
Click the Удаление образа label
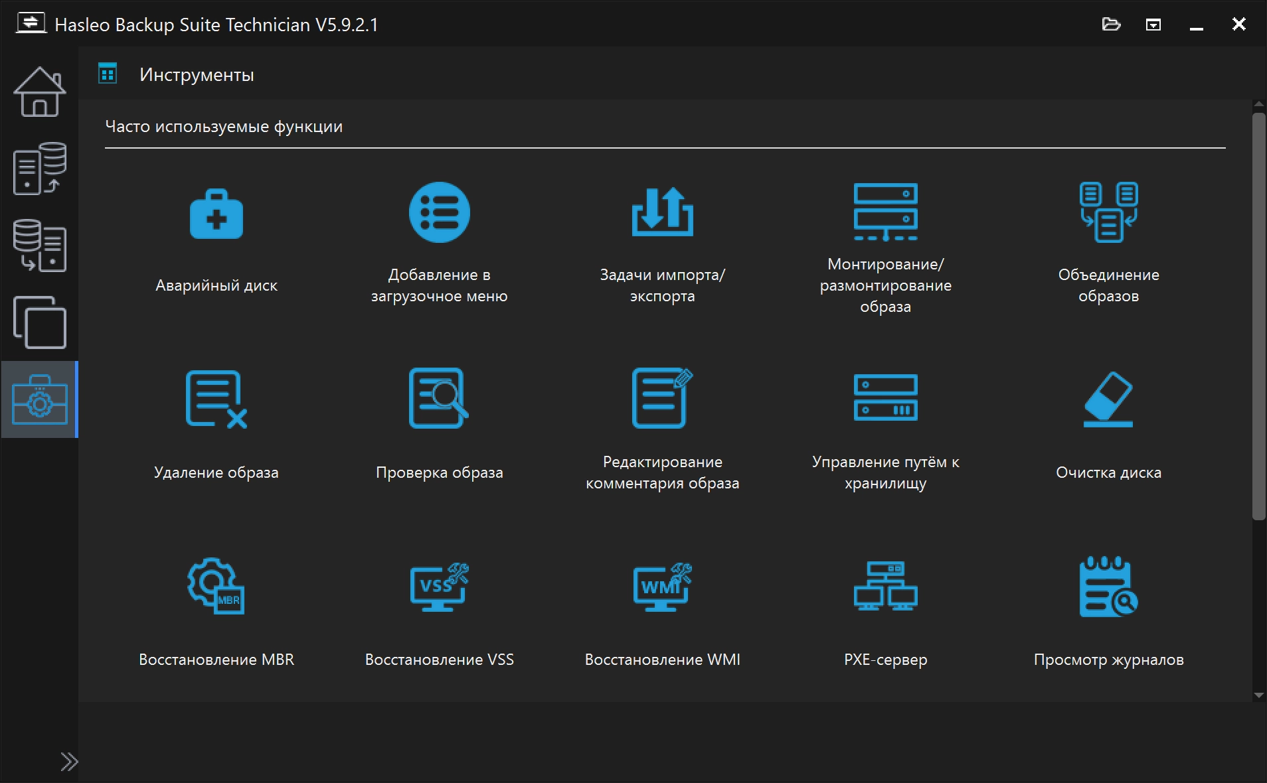216,472
